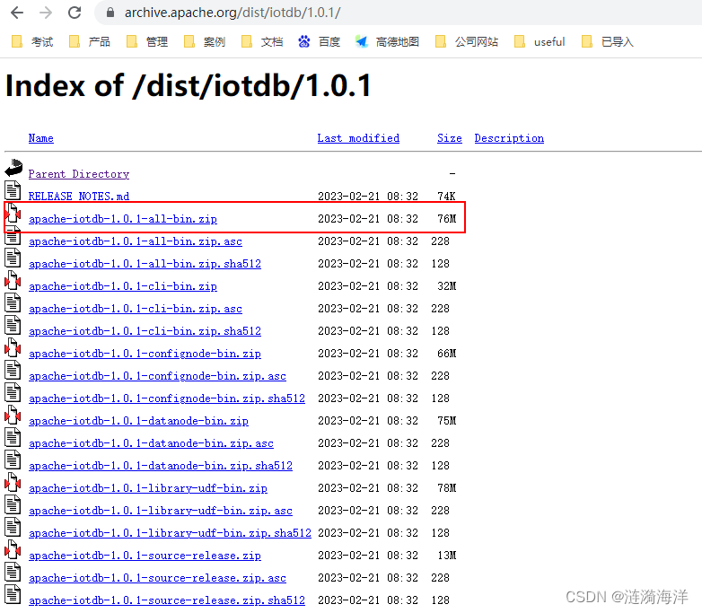Open apache-iotdb-1.0.1-source-release.zip.sha512 checksum
The image size is (702, 613).
(x=167, y=600)
